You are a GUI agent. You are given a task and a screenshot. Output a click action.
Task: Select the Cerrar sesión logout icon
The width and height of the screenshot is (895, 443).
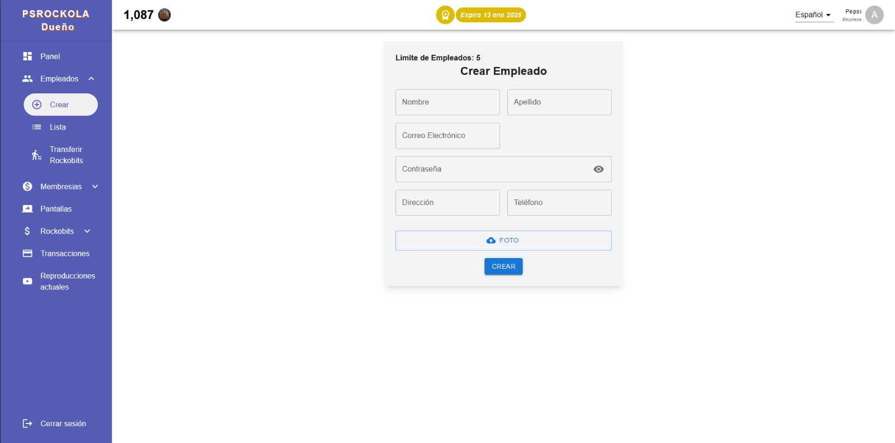point(27,423)
